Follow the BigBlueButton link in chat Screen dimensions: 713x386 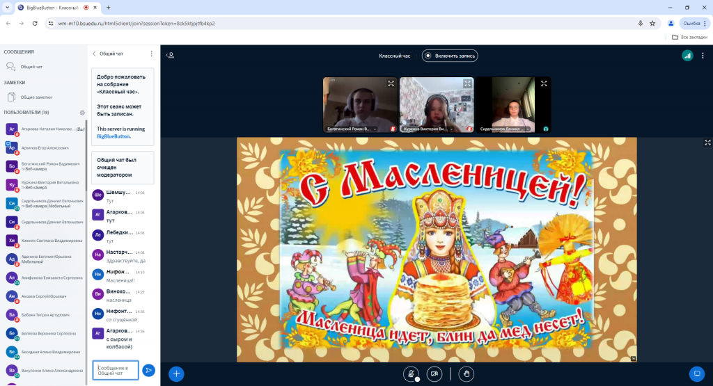(113, 136)
